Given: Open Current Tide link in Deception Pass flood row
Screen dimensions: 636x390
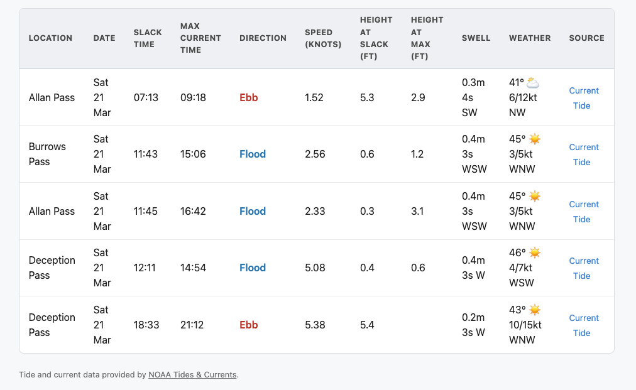Looking at the screenshot, I should (x=583, y=268).
